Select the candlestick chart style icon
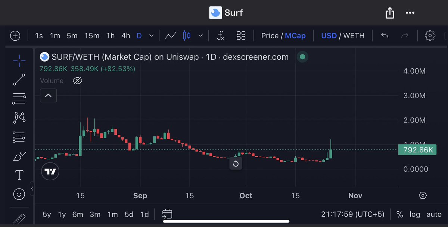This screenshot has width=448, height=227. point(187,36)
